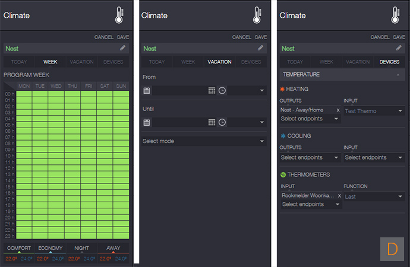410x267 pixels.
Task: Open the From date grid picker
Action: pyautogui.click(x=212, y=91)
